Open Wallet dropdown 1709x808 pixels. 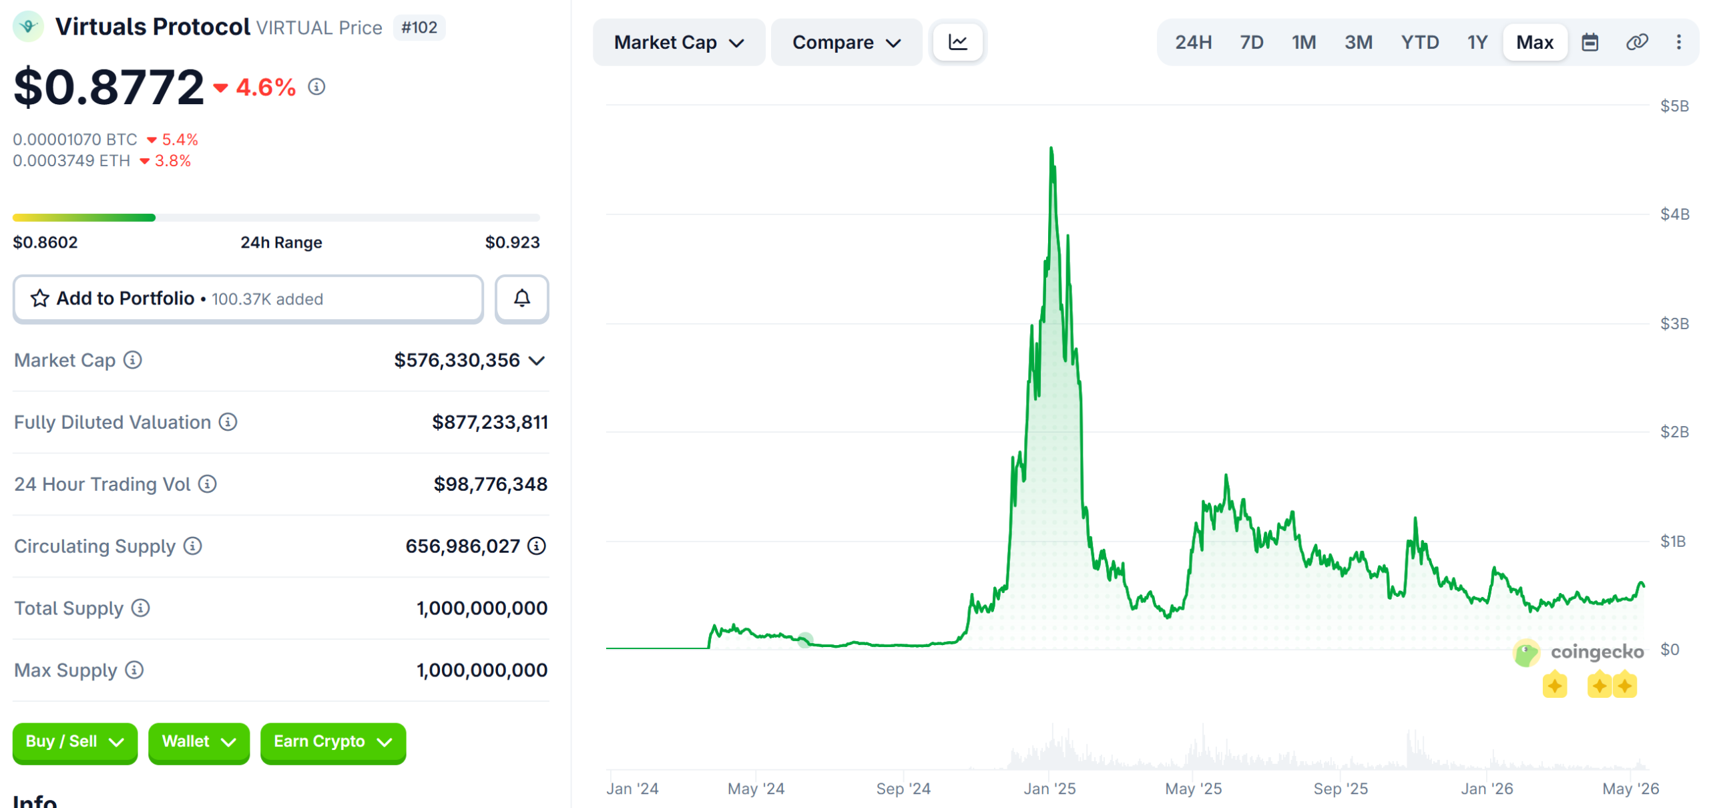tap(198, 742)
